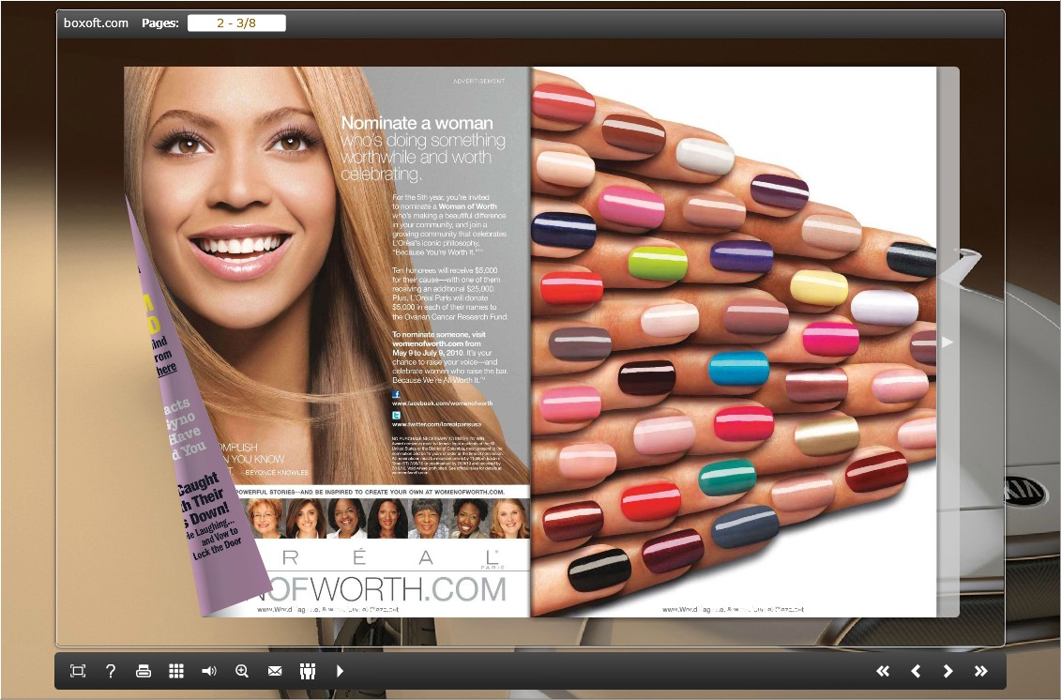Viewport: 1061px width, 700px height.
Task: Click the "Nominate a woman" headline
Action: pos(417,123)
